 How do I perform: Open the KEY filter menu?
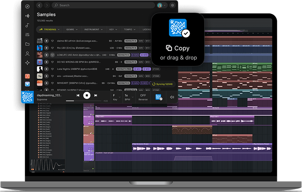click(113, 30)
